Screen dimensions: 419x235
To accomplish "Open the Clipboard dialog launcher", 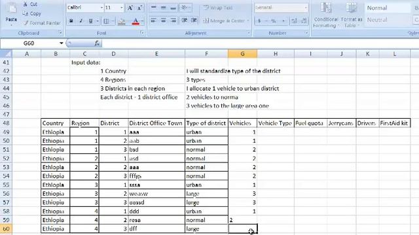I will pos(60,33).
